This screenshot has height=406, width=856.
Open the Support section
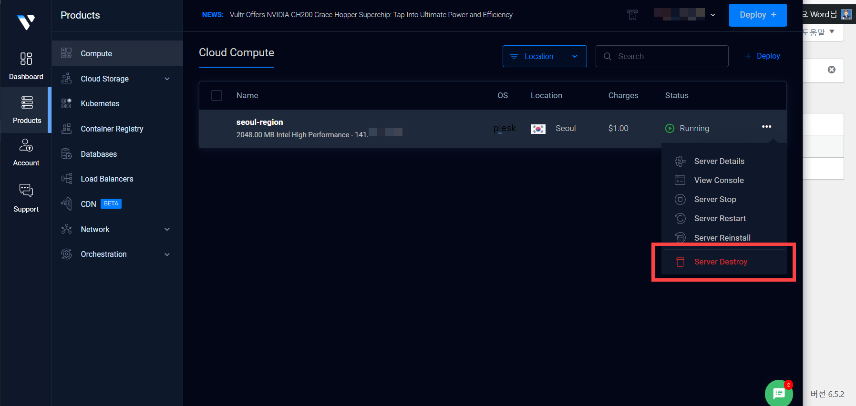[x=26, y=198]
